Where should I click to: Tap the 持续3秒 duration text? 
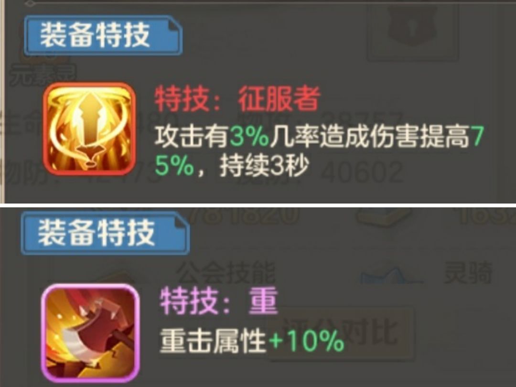(264, 165)
